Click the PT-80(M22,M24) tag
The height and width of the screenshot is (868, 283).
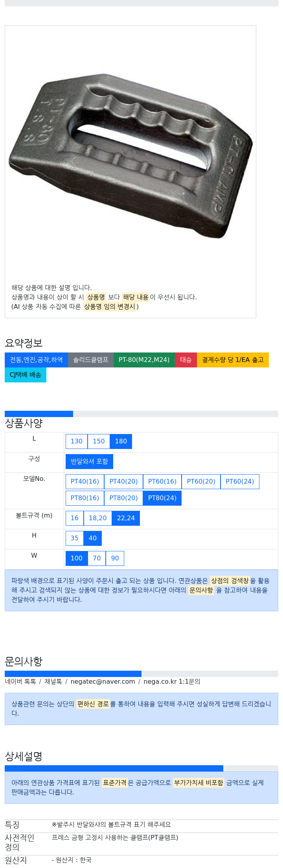144,360
